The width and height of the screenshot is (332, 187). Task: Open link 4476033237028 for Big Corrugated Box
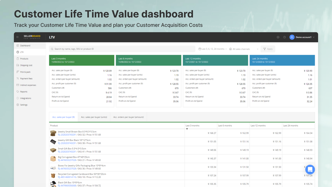tap(68, 160)
